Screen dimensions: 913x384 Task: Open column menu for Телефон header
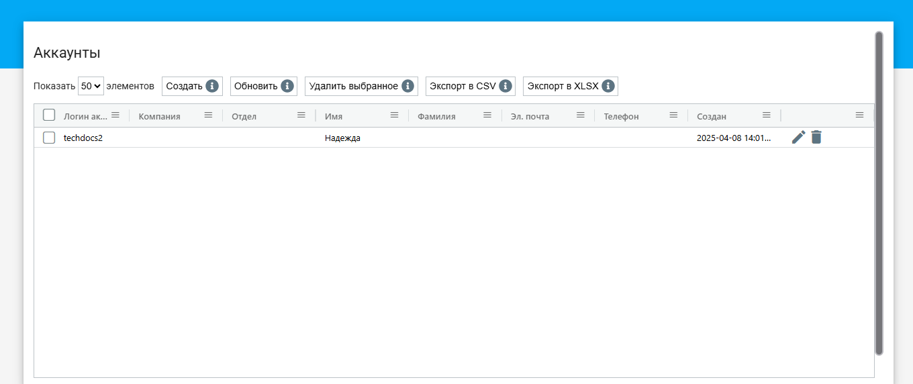click(x=673, y=115)
